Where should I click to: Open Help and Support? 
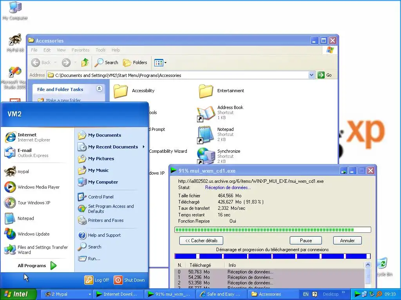tap(99, 235)
